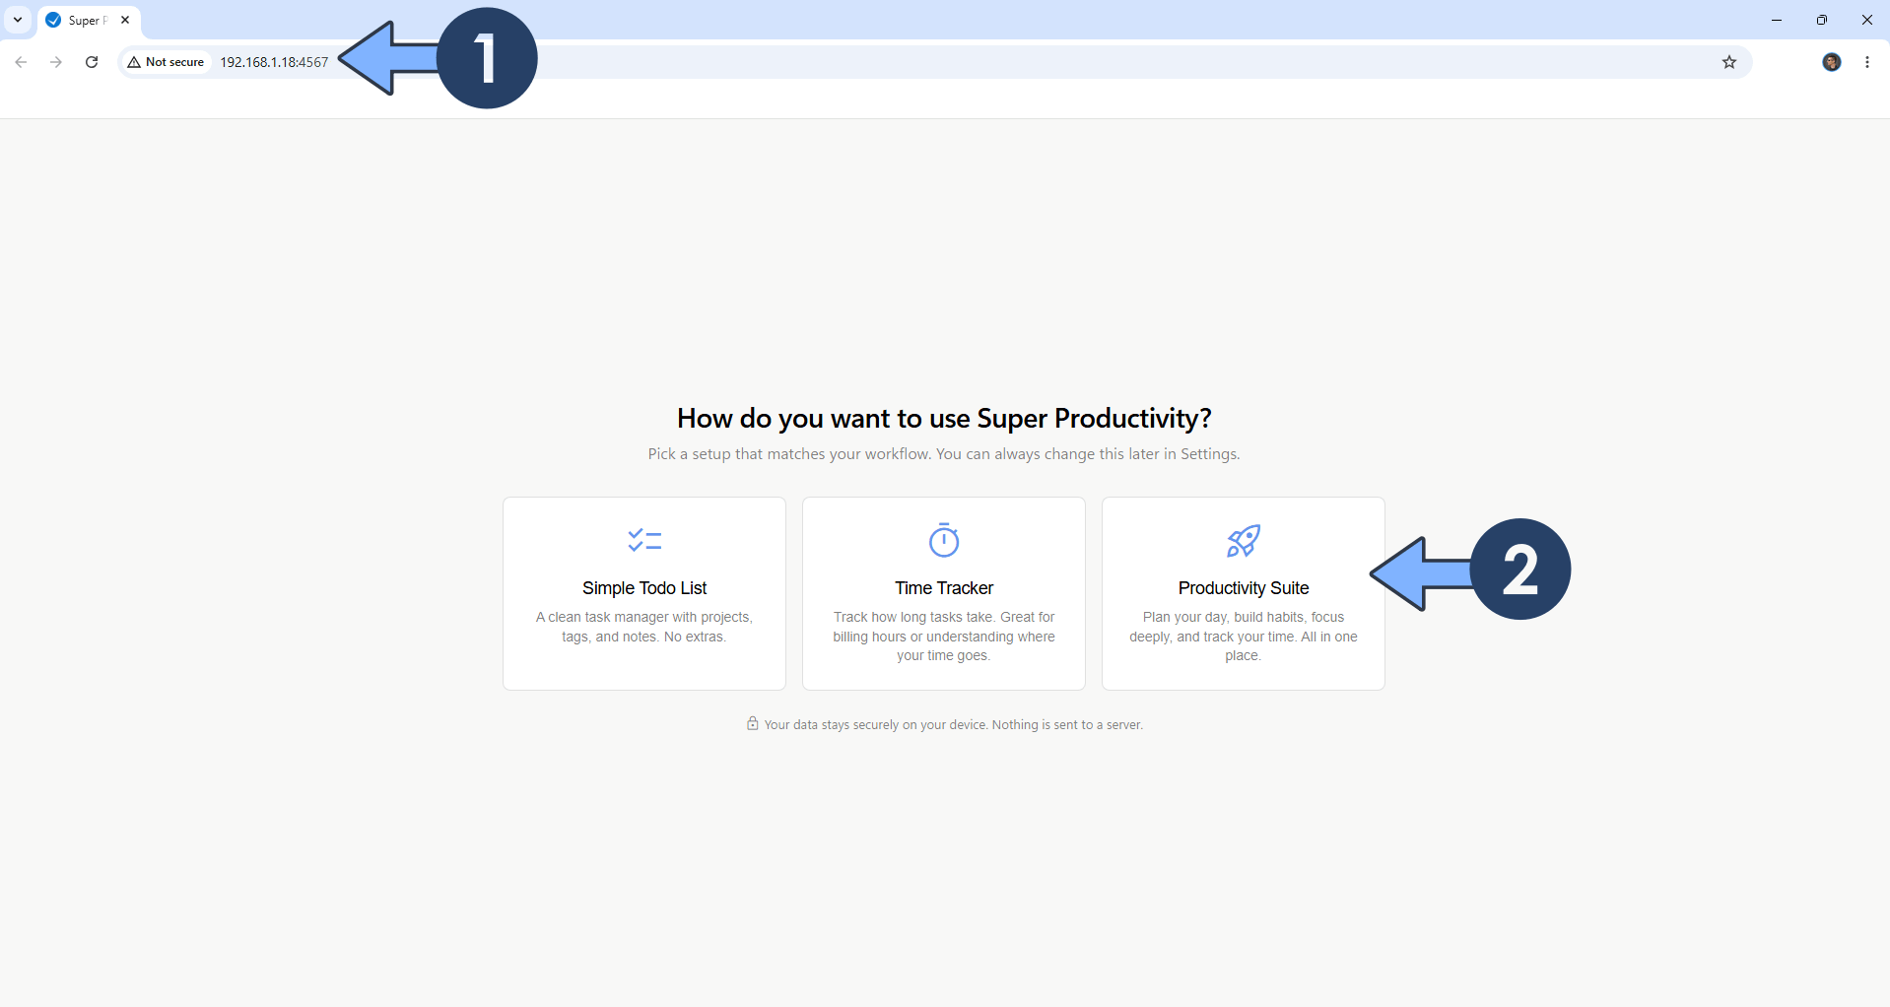1890x1007 pixels.
Task: Restore down the browser window
Action: [1822, 20]
